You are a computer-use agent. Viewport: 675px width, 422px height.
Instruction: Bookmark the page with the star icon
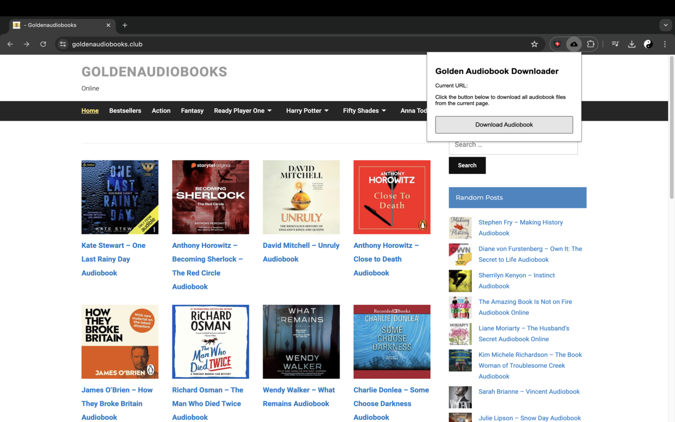click(x=535, y=44)
